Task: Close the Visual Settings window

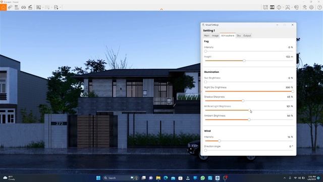Action: pos(293,25)
